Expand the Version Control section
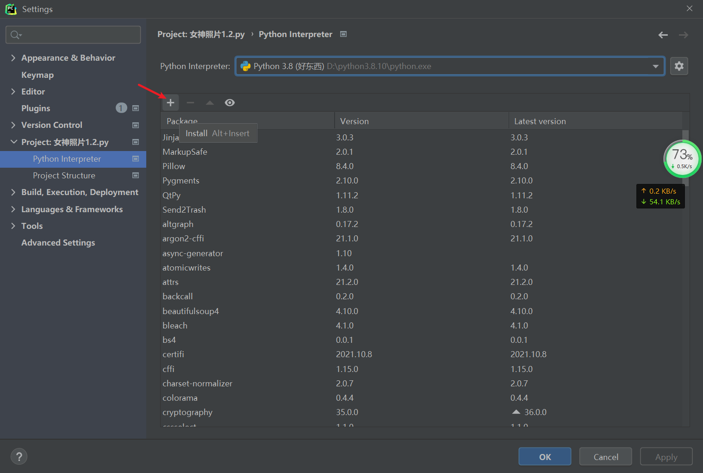The height and width of the screenshot is (473, 703). tap(13, 125)
